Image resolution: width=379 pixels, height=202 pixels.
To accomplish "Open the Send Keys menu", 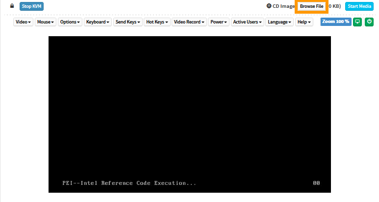I will 127,22.
